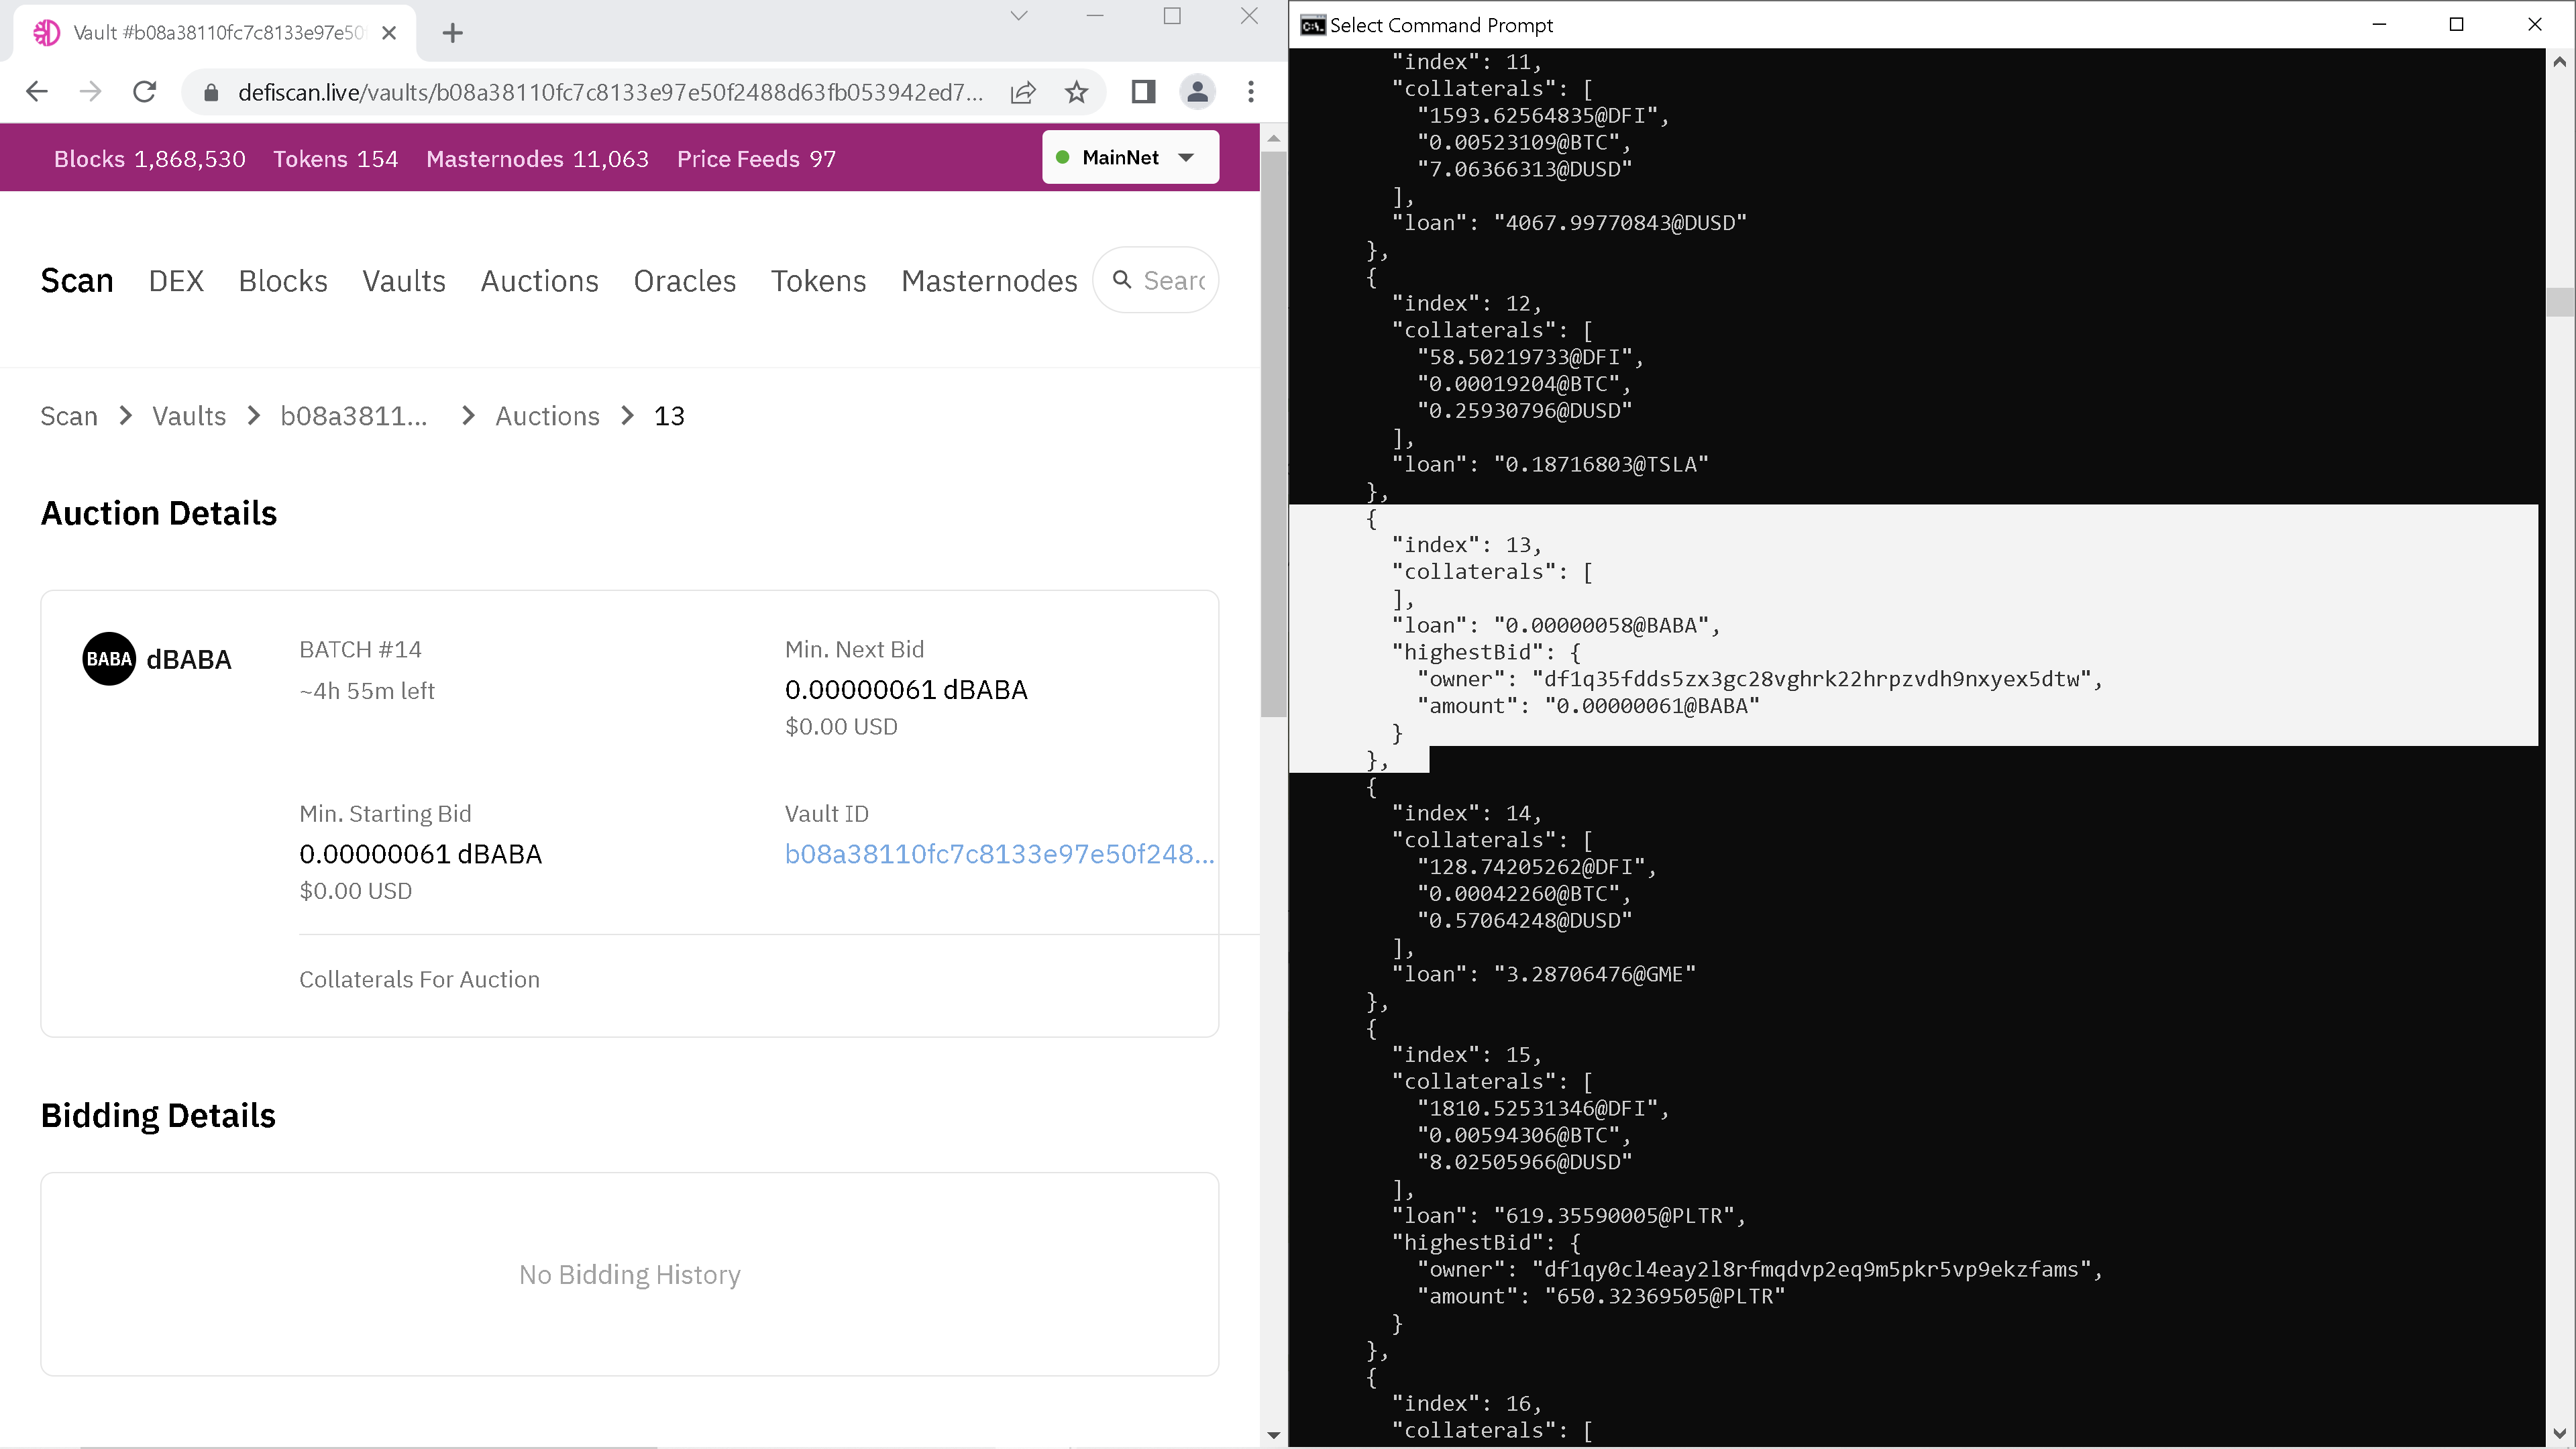Screen dimensions: 2576x1449
Task: Open the Chrome profile avatar
Action: click(x=1197, y=92)
